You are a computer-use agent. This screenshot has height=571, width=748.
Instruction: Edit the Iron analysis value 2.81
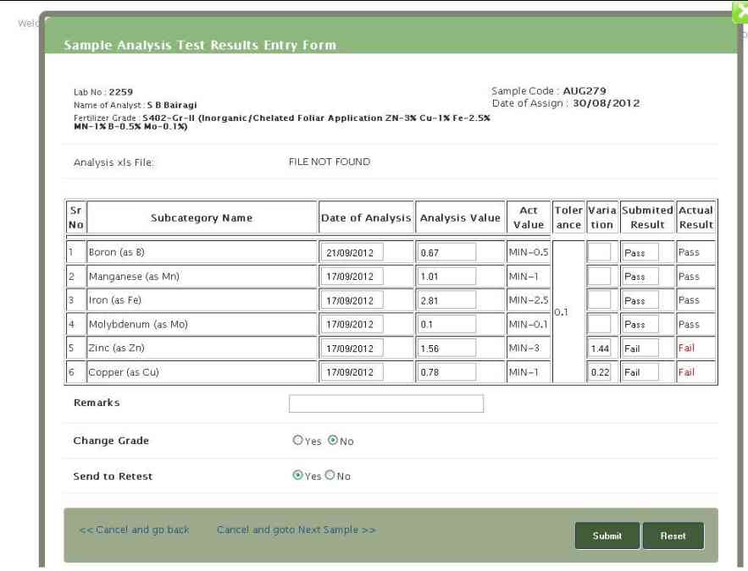click(446, 300)
